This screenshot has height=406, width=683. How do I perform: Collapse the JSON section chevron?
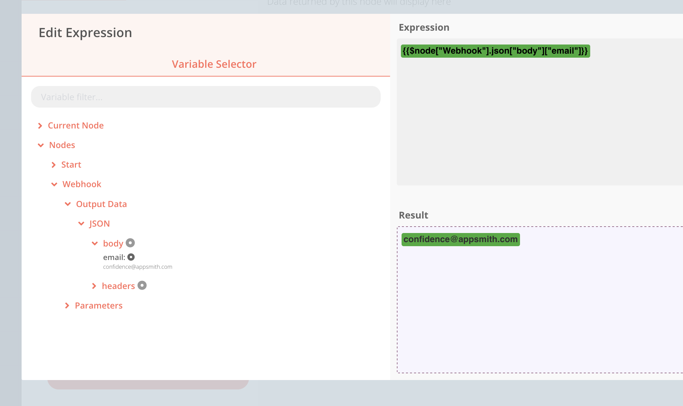(81, 224)
